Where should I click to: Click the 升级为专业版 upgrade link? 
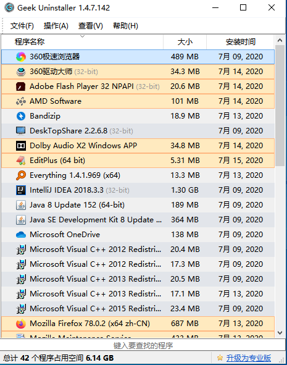[x=249, y=358]
